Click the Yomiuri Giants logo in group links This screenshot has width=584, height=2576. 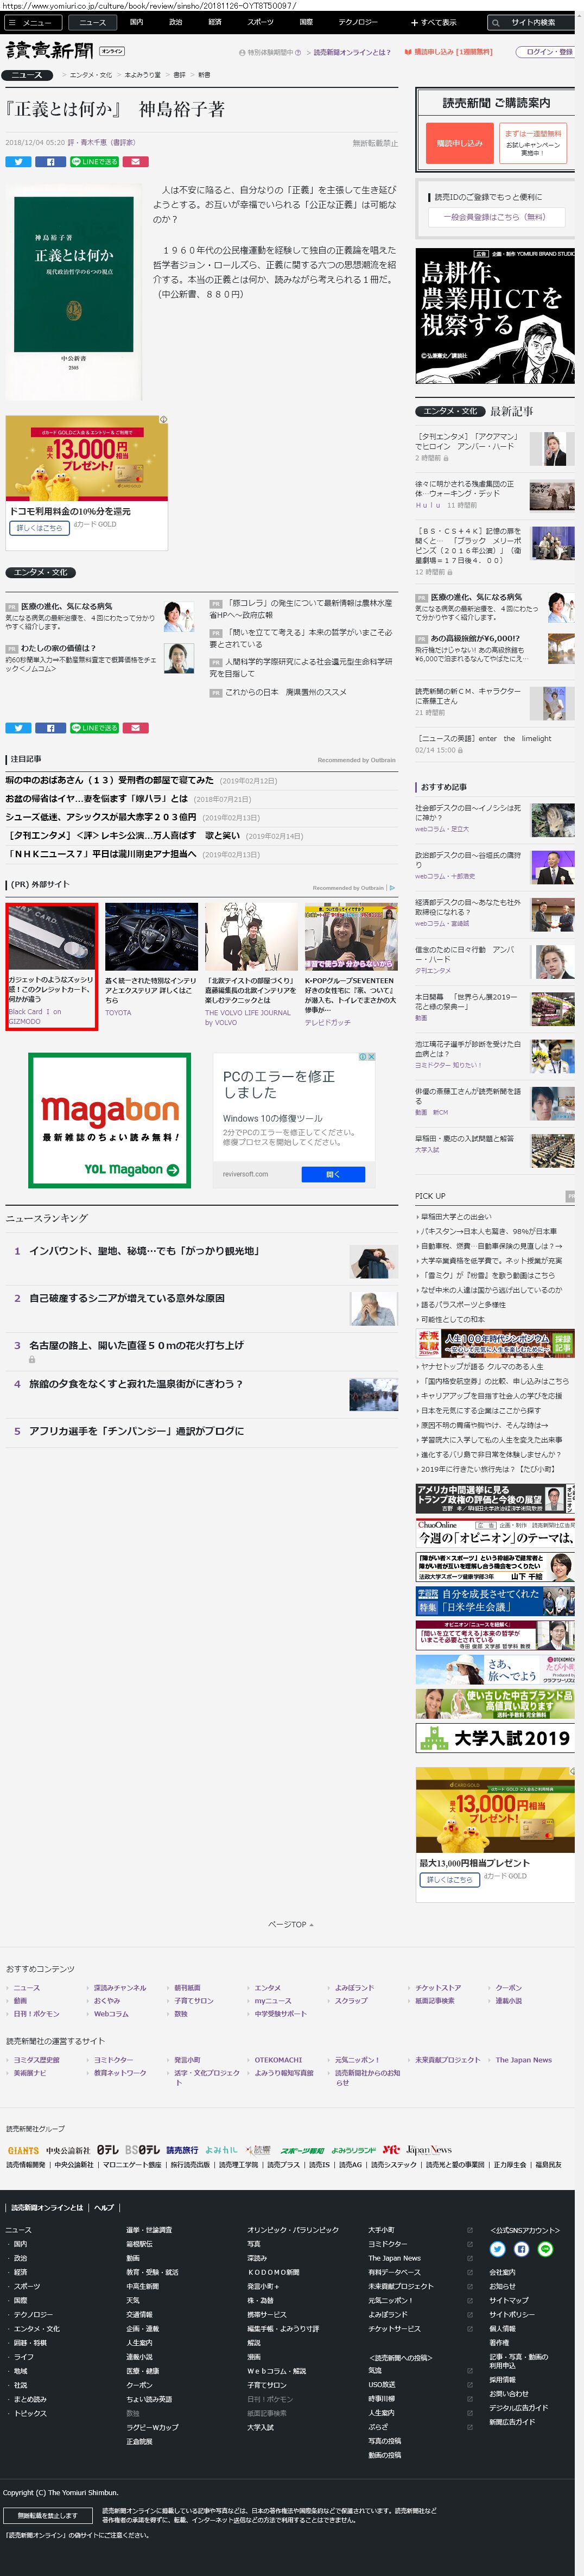(x=23, y=2150)
